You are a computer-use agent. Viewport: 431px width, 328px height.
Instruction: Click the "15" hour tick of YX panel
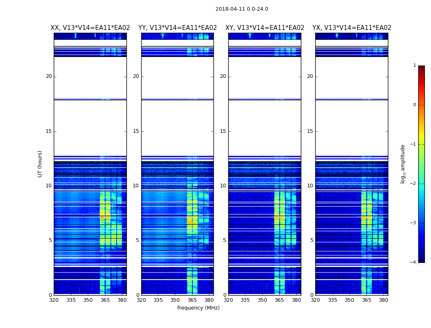[310, 131]
